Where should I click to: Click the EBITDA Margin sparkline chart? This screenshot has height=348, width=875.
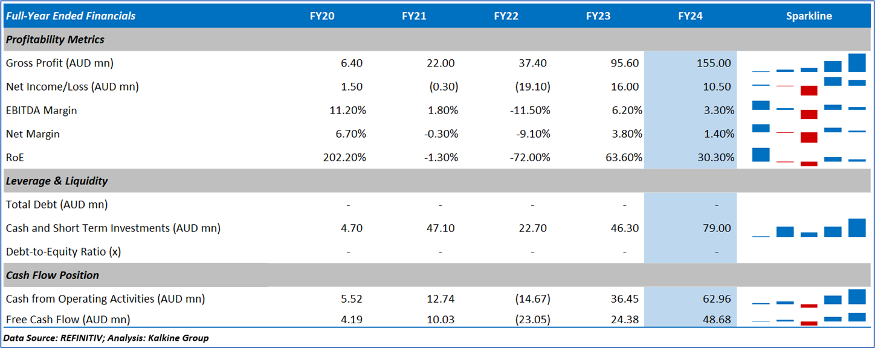pos(809,110)
